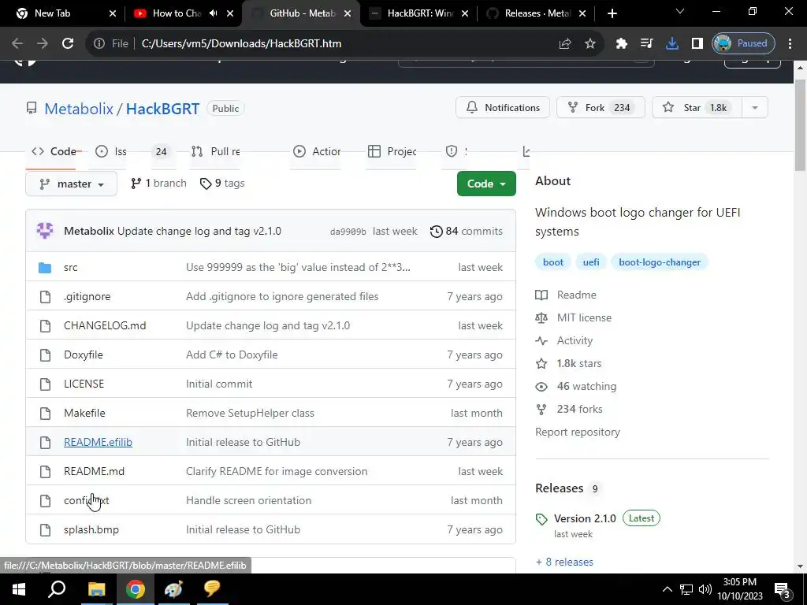Go back using the browser back arrow

click(17, 44)
